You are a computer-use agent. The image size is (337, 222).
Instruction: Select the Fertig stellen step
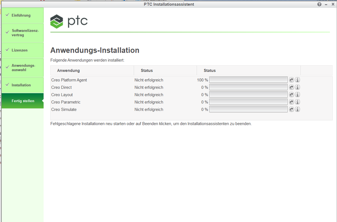pyautogui.click(x=23, y=101)
